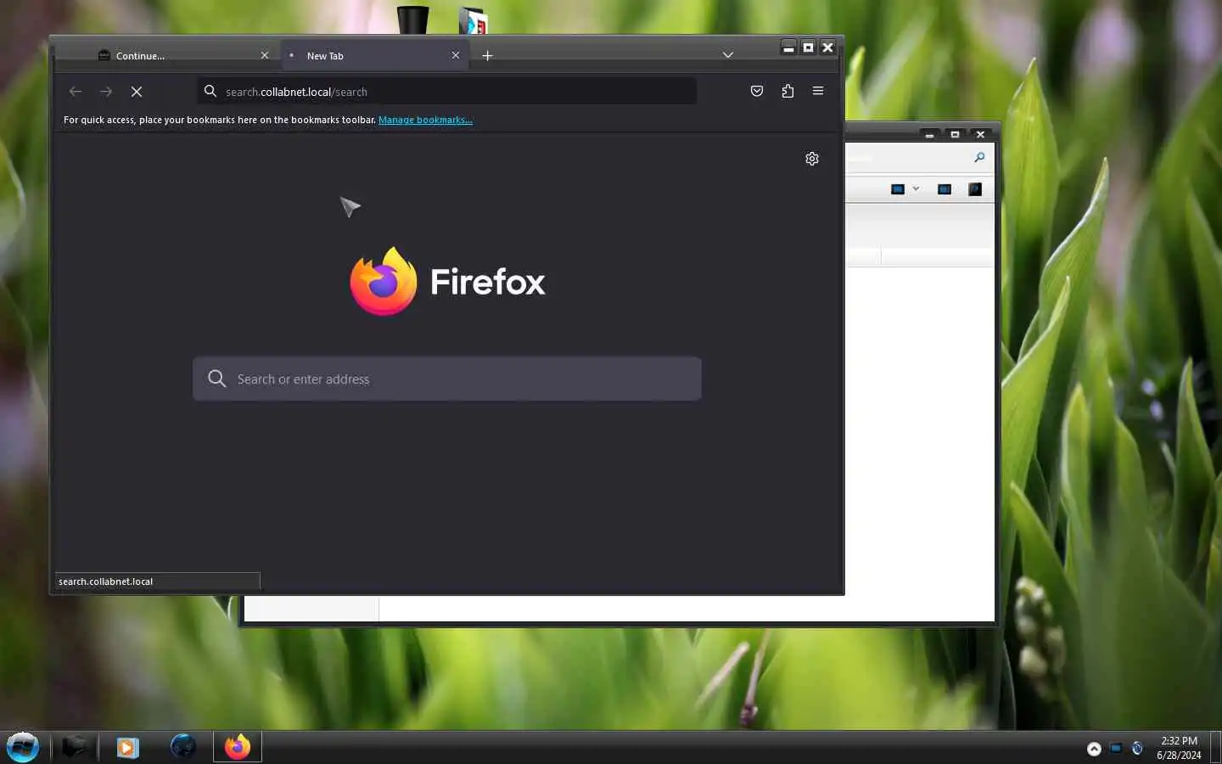Open the Extensions puzzle-piece icon
The height and width of the screenshot is (764, 1222).
[788, 91]
